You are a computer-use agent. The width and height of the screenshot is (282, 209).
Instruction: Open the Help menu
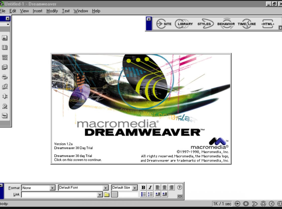tap(96, 11)
